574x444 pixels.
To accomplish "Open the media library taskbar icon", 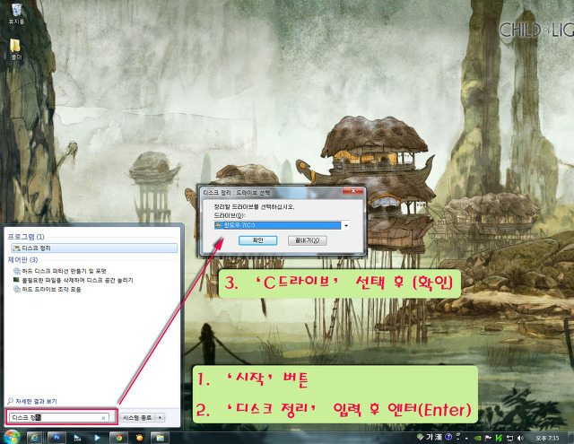I will click(77, 438).
